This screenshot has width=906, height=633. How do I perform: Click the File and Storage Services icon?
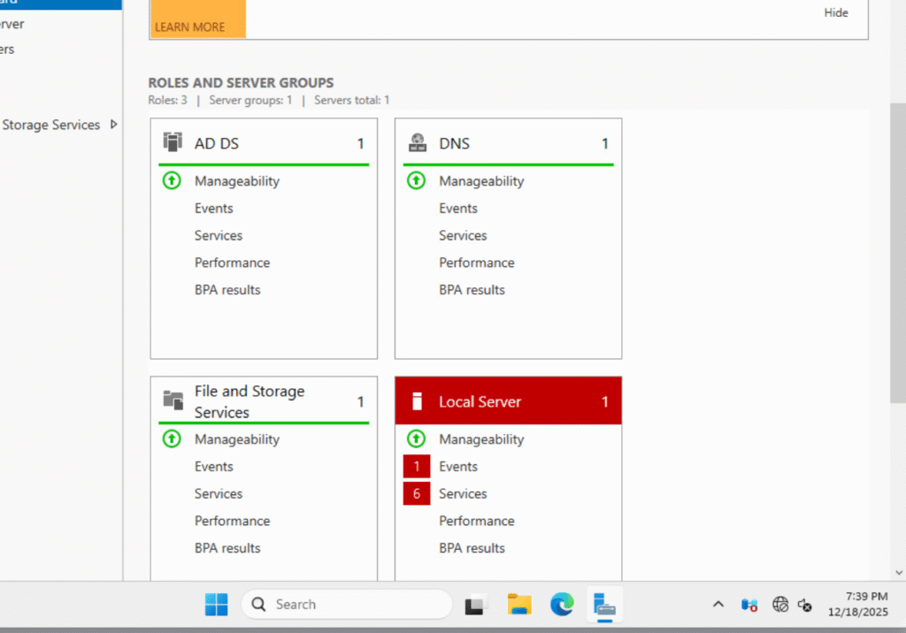point(173,400)
